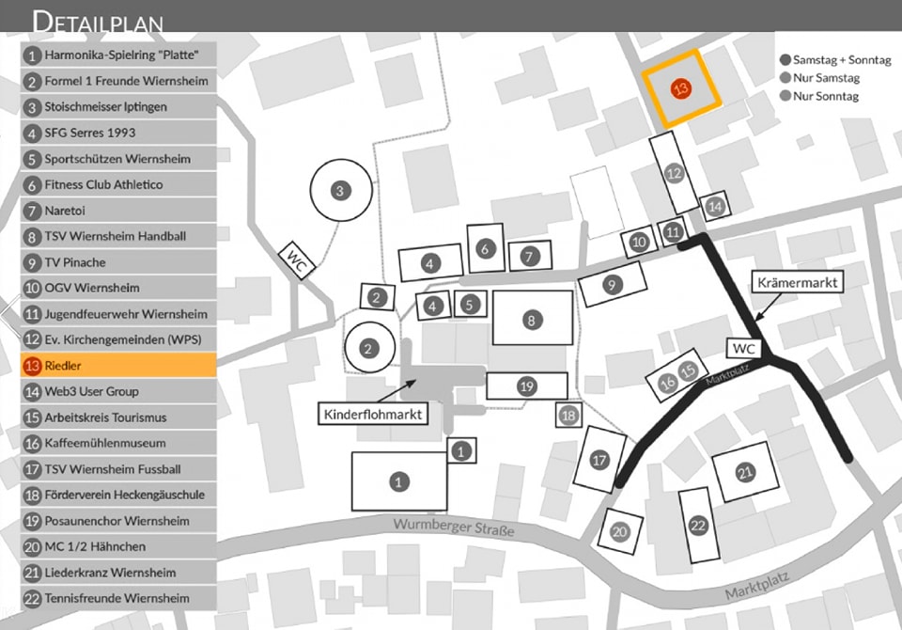Open the Krämermarkt label
Viewport: 902px width, 630px height.
point(800,281)
